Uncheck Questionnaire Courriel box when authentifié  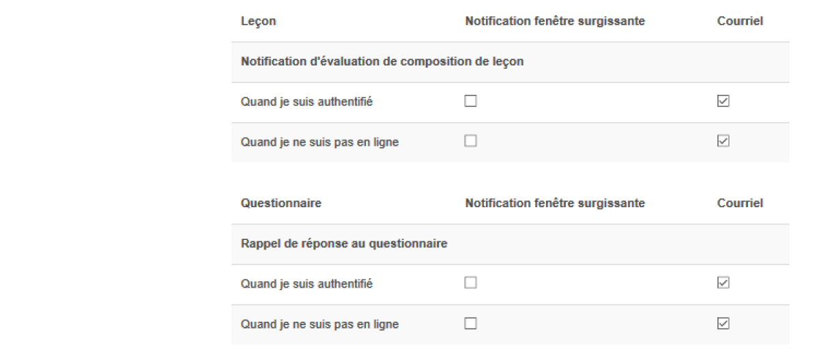(723, 283)
